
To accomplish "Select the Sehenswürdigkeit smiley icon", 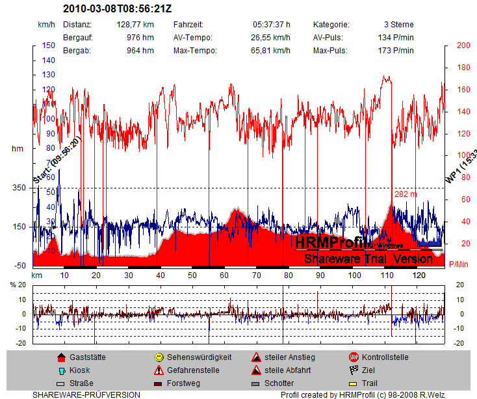I will point(159,357).
